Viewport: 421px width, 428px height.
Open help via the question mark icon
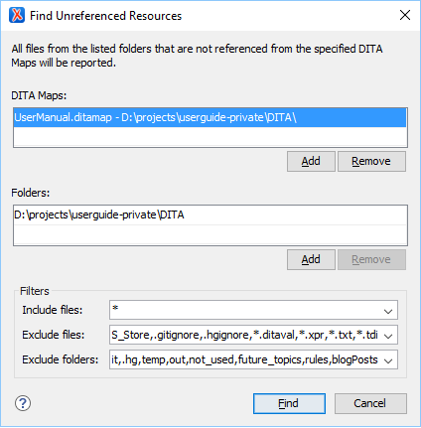pyautogui.click(x=23, y=403)
